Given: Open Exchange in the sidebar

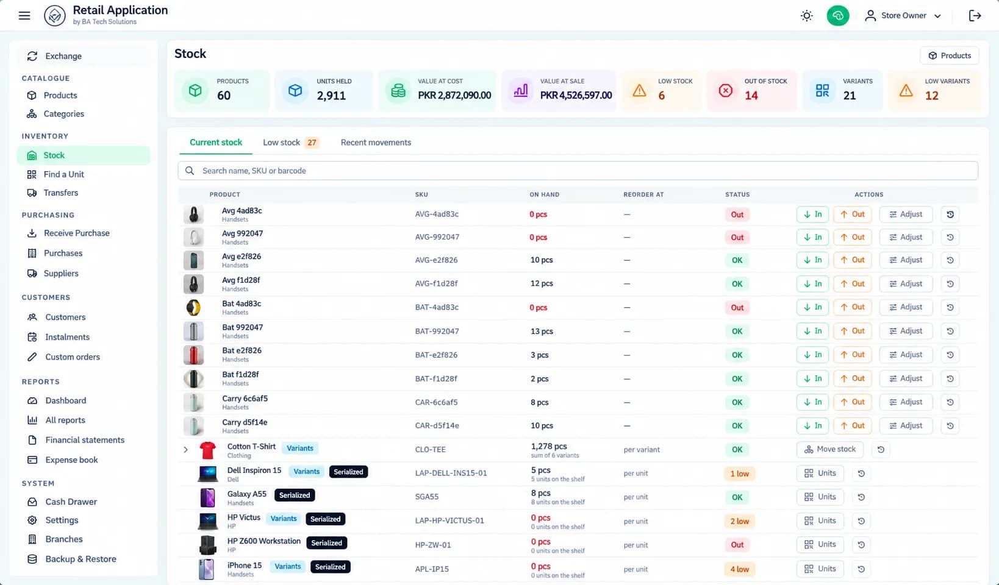Looking at the screenshot, I should (84, 56).
